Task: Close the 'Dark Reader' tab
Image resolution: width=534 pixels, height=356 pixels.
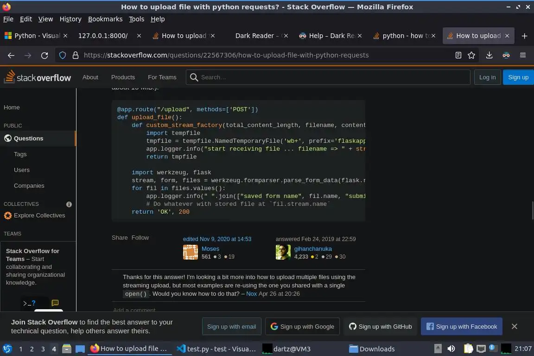Action: (x=286, y=36)
